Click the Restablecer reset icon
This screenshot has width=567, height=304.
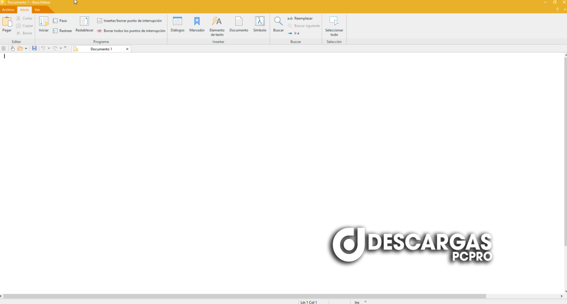pyautogui.click(x=85, y=22)
